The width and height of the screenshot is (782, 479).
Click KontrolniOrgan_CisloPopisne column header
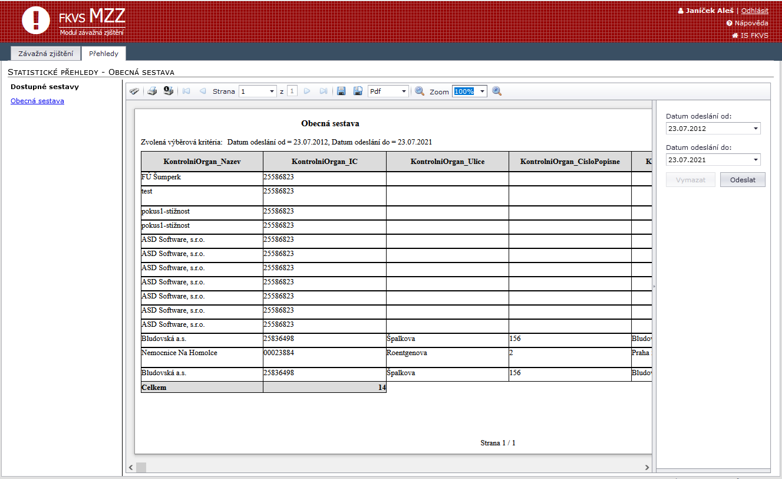point(570,162)
